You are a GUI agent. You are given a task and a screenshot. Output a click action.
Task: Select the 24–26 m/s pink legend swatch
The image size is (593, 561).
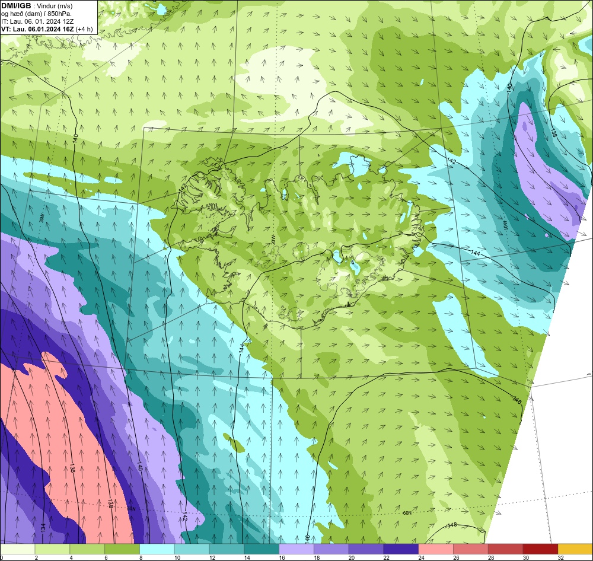436,549
